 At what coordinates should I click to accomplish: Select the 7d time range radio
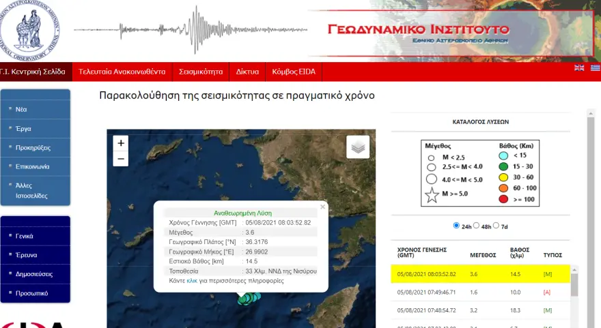[x=497, y=226]
